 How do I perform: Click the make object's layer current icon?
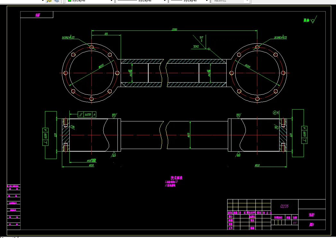49,1
